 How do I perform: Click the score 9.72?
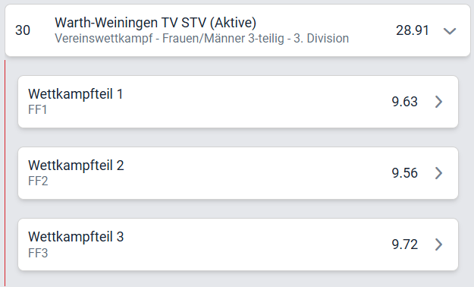pos(404,244)
